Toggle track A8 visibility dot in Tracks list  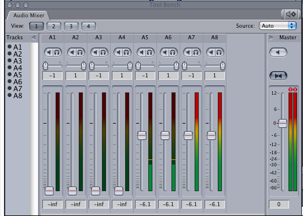[x=9, y=95]
